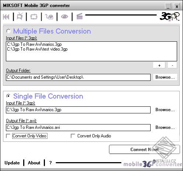Click the webcam toolbar icon
This screenshot has height=171, width=183.
[x=49, y=17]
